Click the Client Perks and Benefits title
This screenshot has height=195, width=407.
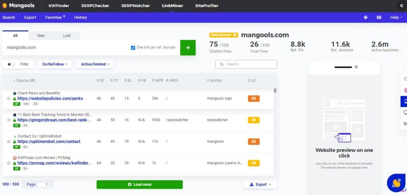[39, 93]
